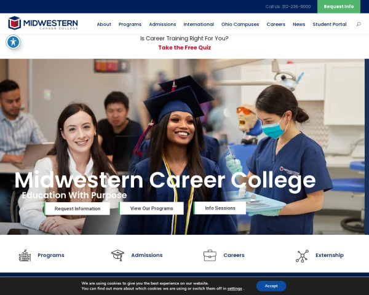Screen dimensions: 369x295
Task: Expand the International menu item
Action: (x=199, y=24)
